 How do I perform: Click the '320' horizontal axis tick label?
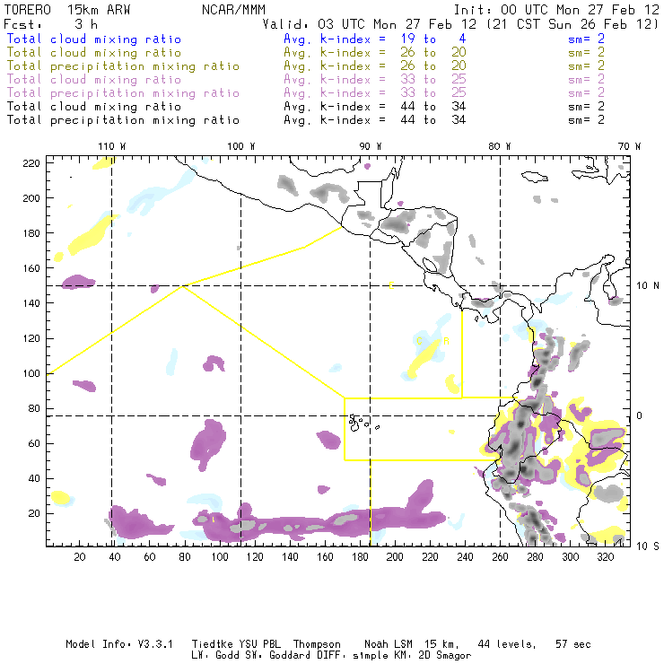pos(605,557)
